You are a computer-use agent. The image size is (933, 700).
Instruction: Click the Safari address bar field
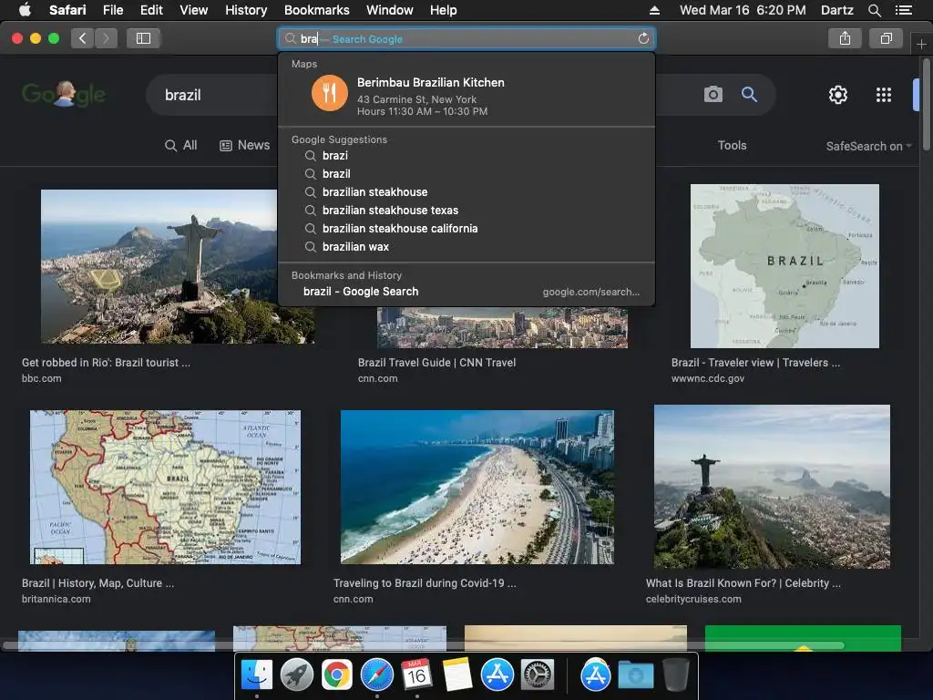pyautogui.click(x=466, y=38)
